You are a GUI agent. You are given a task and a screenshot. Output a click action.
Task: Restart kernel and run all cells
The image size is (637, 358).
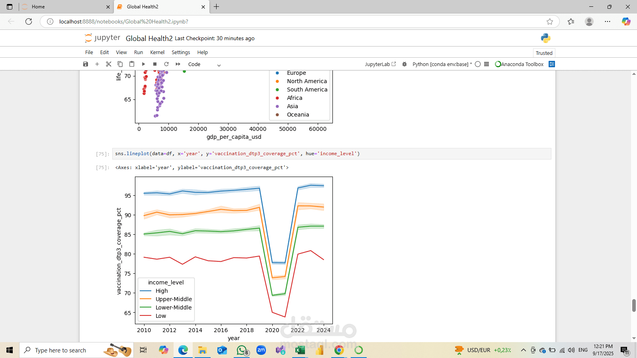pyautogui.click(x=178, y=64)
